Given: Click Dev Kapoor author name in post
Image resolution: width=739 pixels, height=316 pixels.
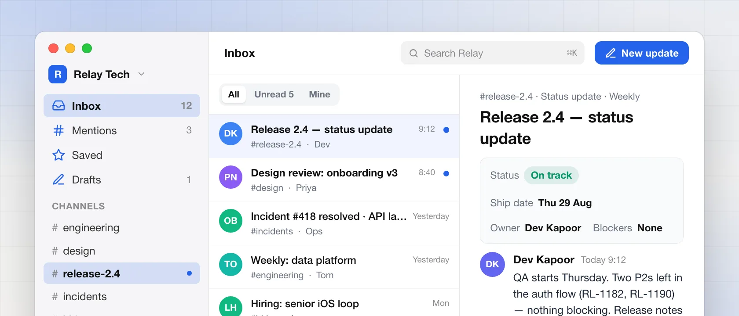Looking at the screenshot, I should tap(544, 260).
